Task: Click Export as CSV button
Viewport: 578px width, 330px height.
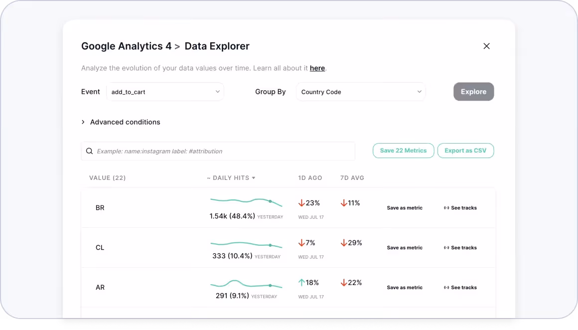Action: point(465,151)
